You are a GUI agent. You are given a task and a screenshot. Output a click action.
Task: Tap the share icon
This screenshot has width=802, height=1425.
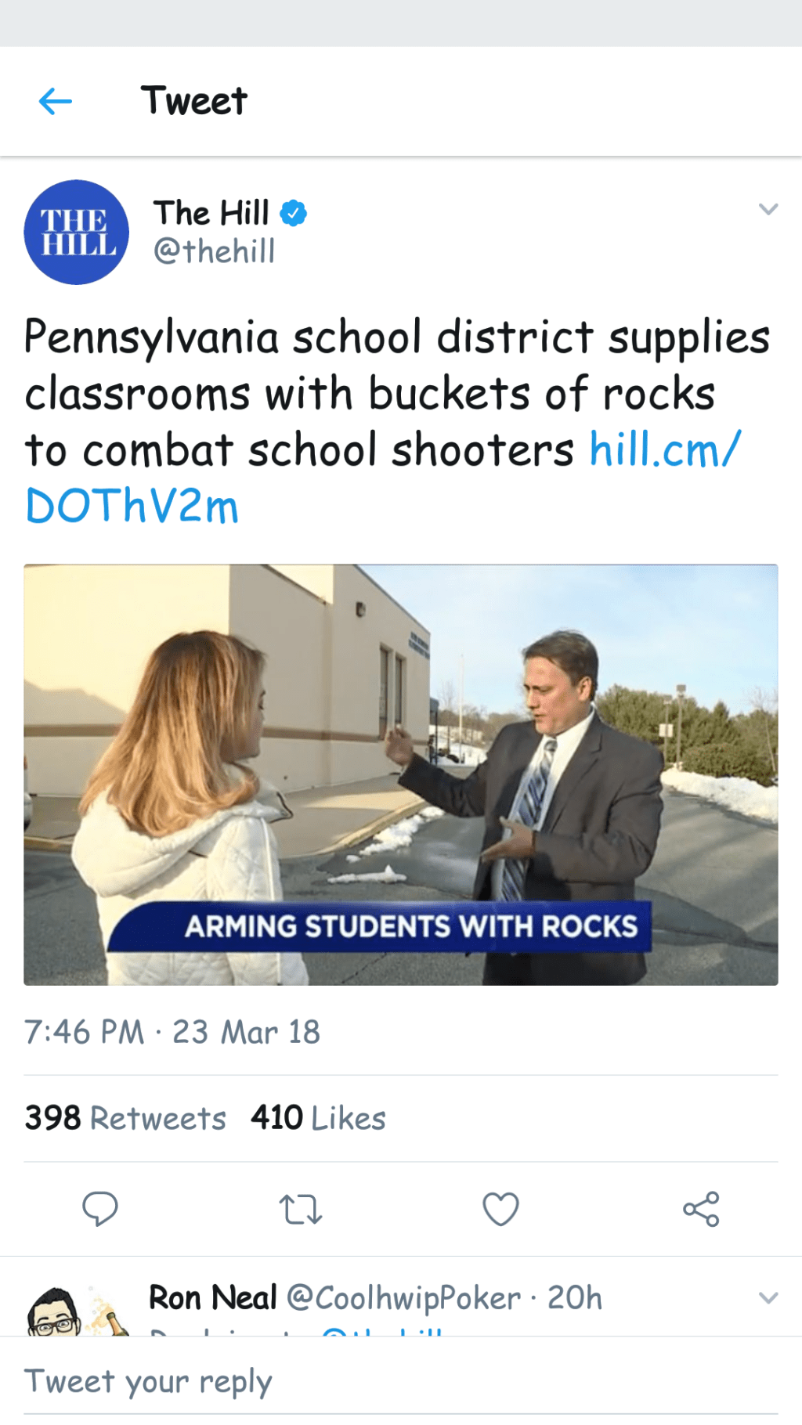click(701, 1209)
